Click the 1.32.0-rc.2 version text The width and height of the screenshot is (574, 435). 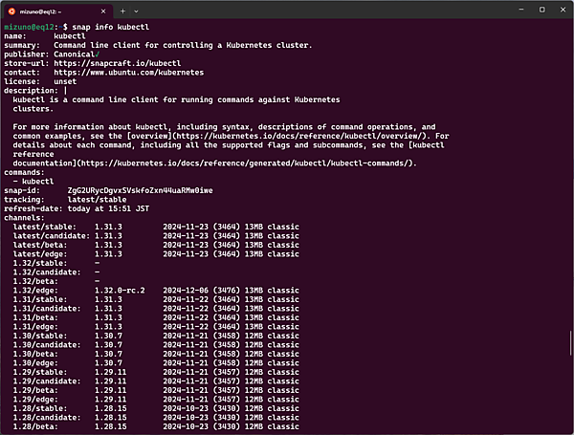pos(121,289)
